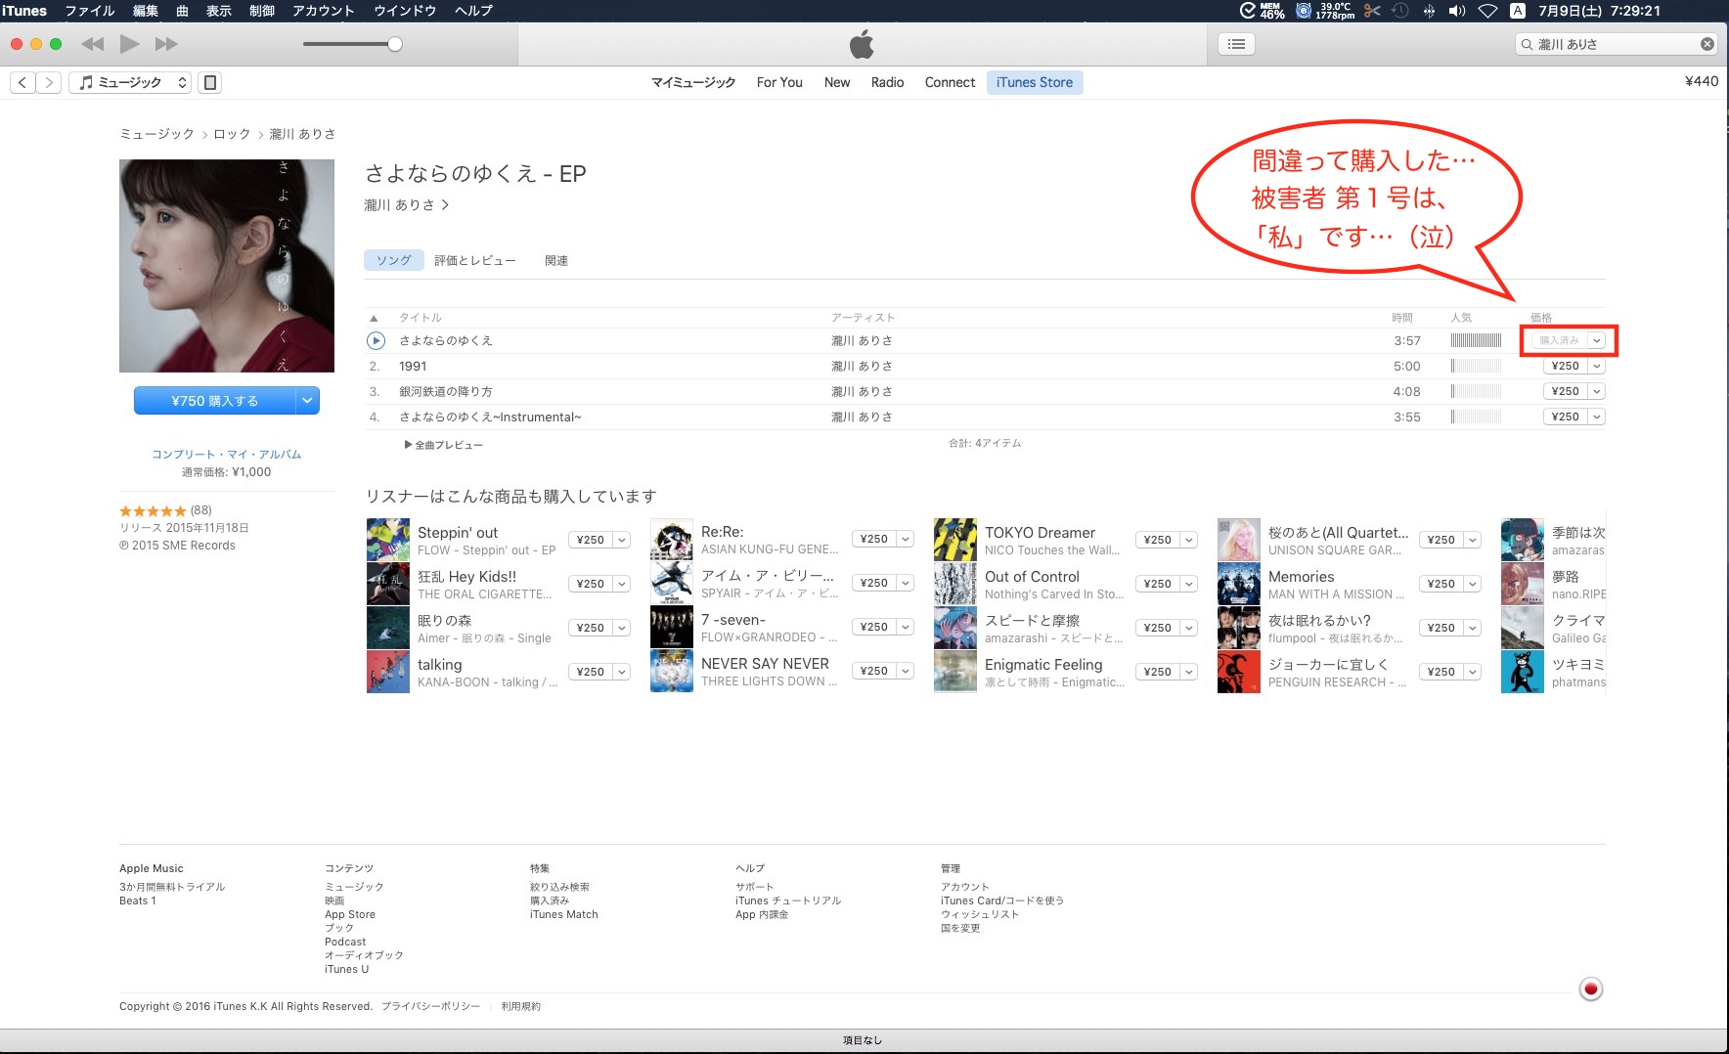Open the 3か月間無料トライアル footer link
The width and height of the screenshot is (1729, 1054).
pyautogui.click(x=172, y=887)
